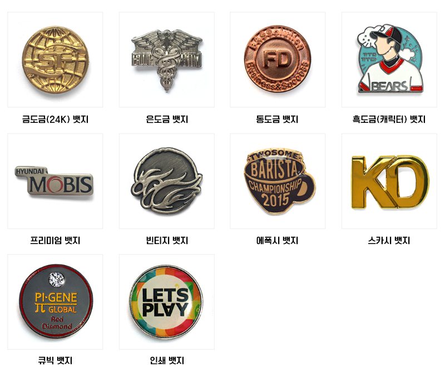Select the silver caduceus wings badge
Viewport: 445px width, 373px height.
[166, 59]
